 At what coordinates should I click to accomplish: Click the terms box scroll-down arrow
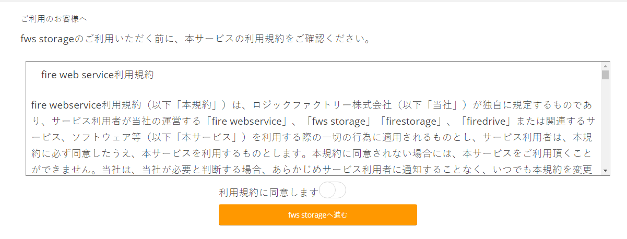point(605,171)
